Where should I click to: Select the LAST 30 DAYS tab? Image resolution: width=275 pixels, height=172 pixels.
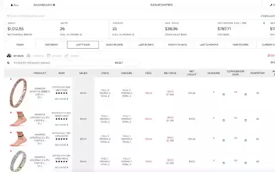pyautogui.click(x=146, y=45)
